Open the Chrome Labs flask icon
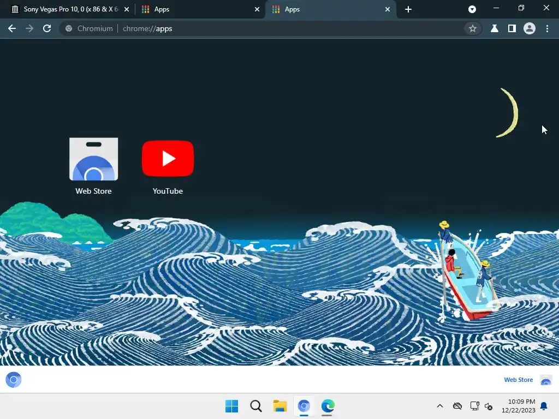Image resolution: width=559 pixels, height=419 pixels. pos(494,28)
